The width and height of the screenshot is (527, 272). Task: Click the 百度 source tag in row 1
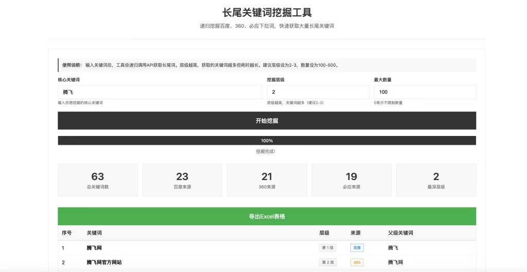point(357,248)
